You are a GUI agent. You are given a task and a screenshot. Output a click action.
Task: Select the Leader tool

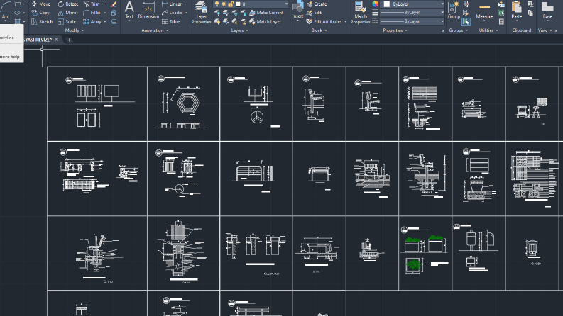click(x=172, y=13)
